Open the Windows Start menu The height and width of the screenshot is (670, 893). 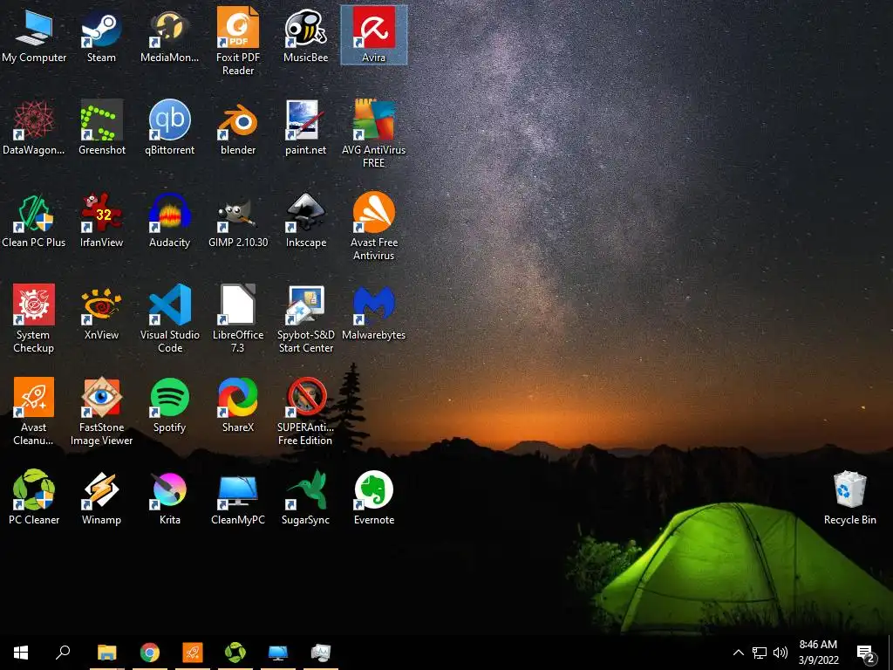point(21,653)
